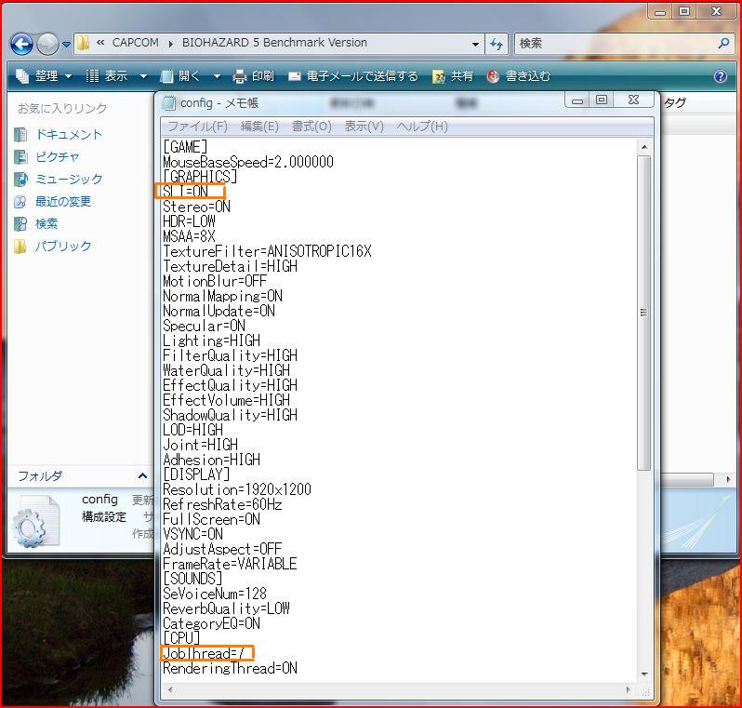742x708 pixels.
Task: Click the Resolution=1920x1200 line
Action: pyautogui.click(x=237, y=489)
